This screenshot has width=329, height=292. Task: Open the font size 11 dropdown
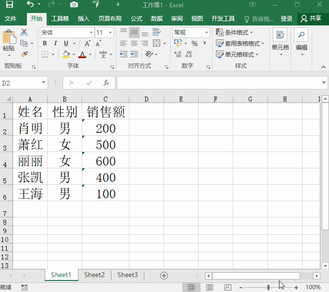pos(110,33)
